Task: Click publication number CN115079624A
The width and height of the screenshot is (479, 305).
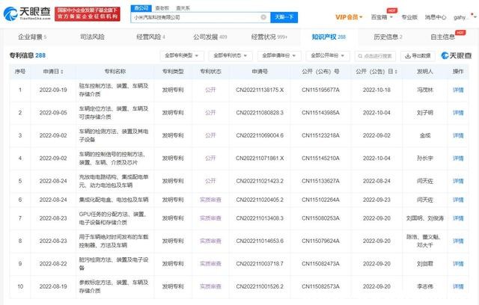Action: click(x=320, y=241)
